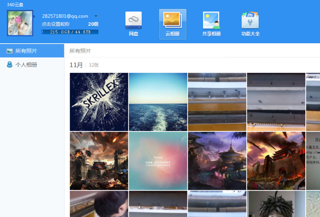Click the 11月 month heading
The width and height of the screenshot is (320, 217).
tap(76, 65)
